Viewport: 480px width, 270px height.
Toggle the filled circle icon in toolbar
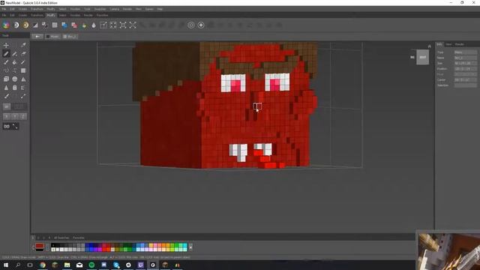coord(201,25)
